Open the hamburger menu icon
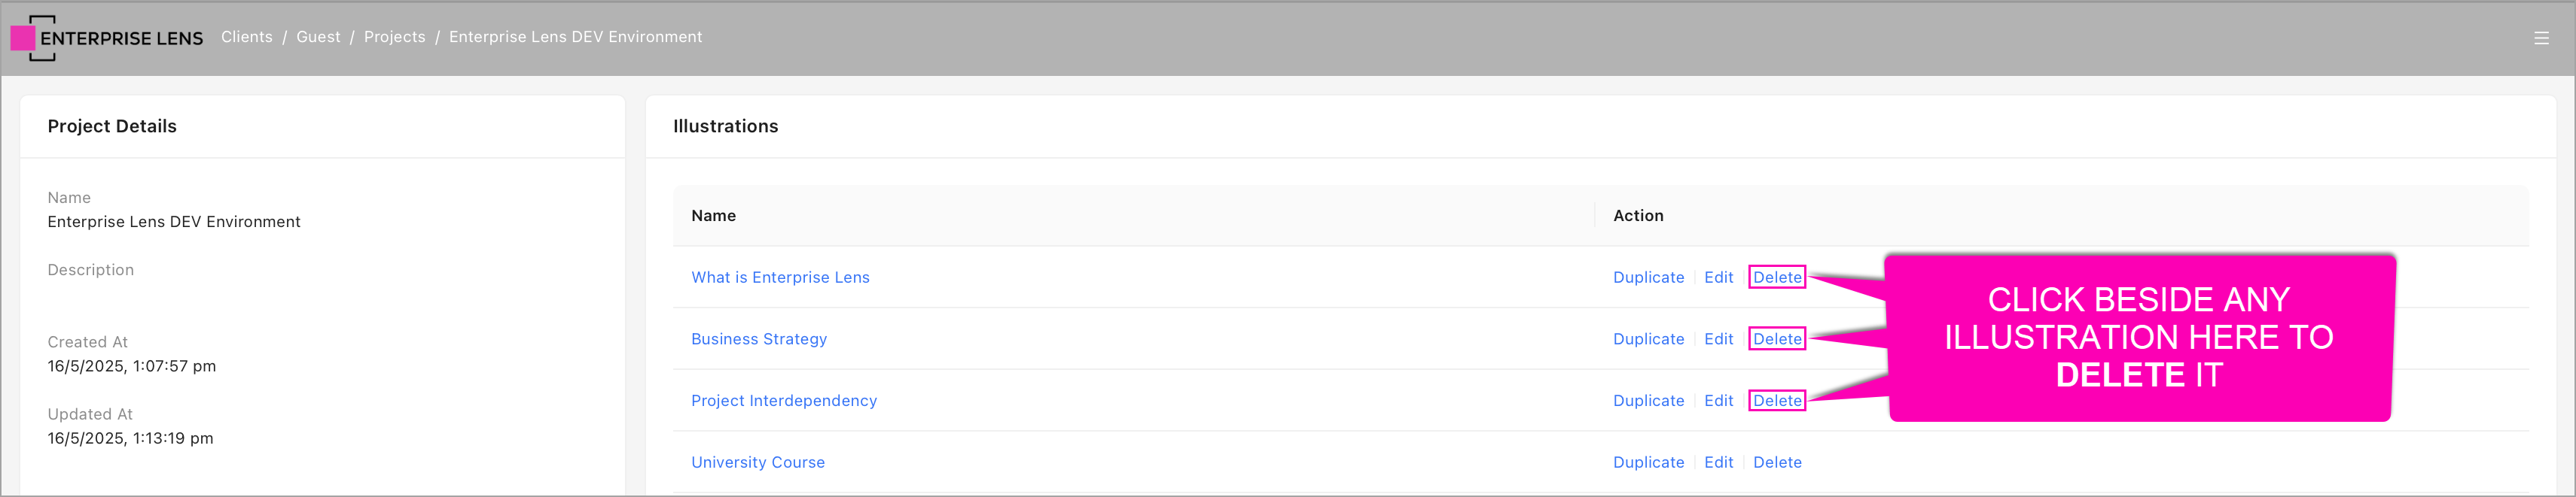 point(2541,38)
